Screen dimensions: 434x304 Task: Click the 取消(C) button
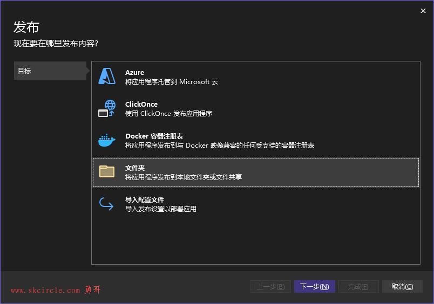click(x=403, y=287)
